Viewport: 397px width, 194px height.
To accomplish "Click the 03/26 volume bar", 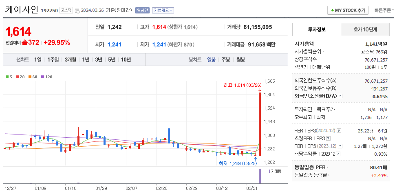I will [x=260, y=176].
